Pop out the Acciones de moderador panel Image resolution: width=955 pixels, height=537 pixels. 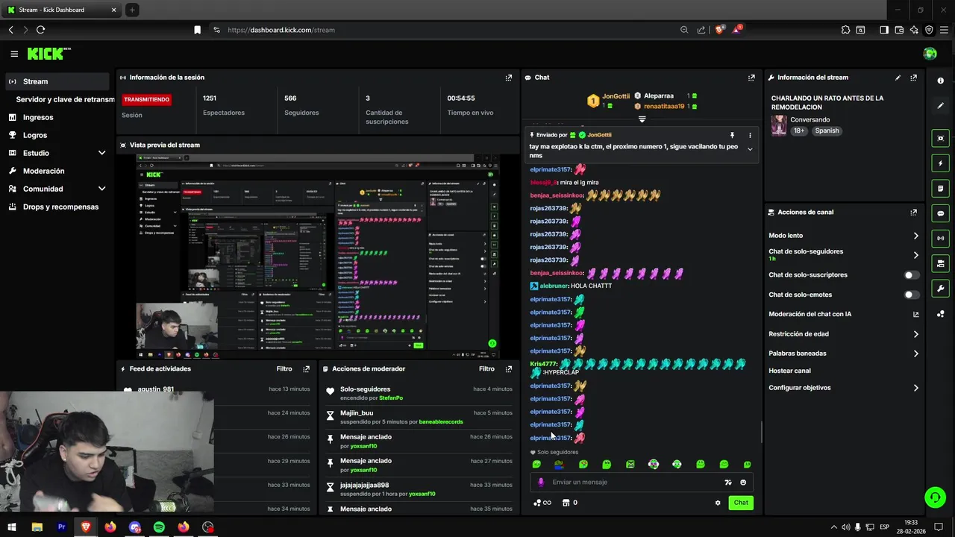pyautogui.click(x=509, y=369)
